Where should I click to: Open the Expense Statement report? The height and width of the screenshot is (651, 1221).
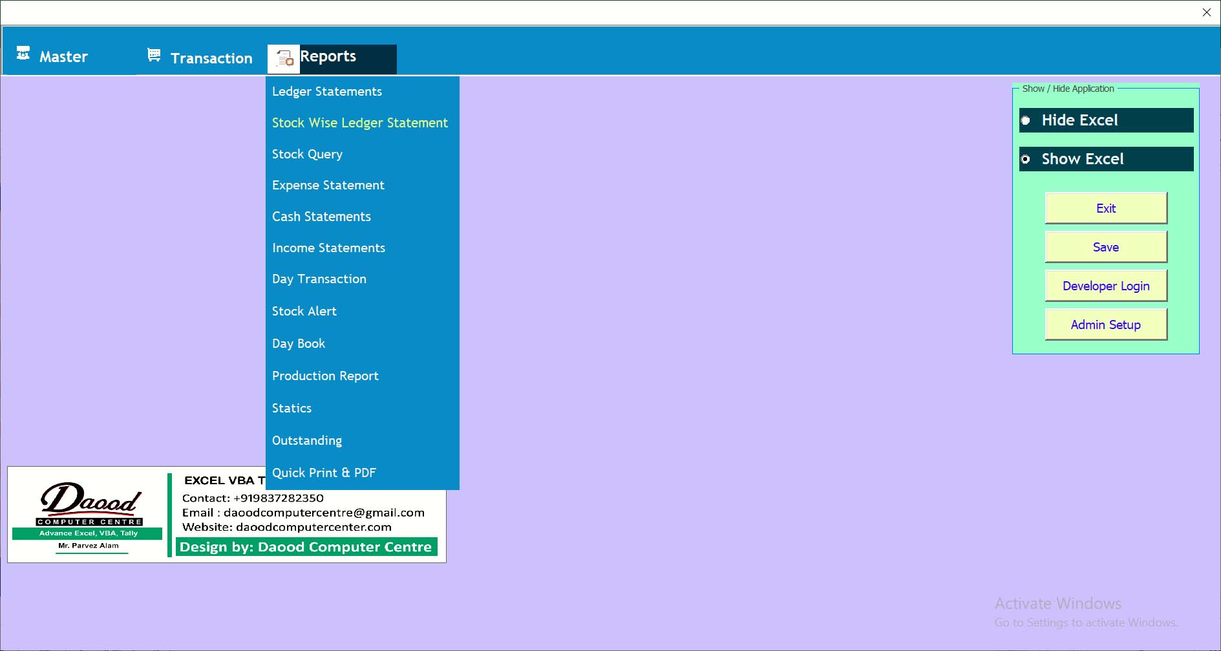(328, 186)
